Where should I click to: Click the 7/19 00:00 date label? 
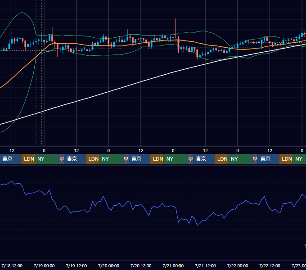click(x=44, y=265)
